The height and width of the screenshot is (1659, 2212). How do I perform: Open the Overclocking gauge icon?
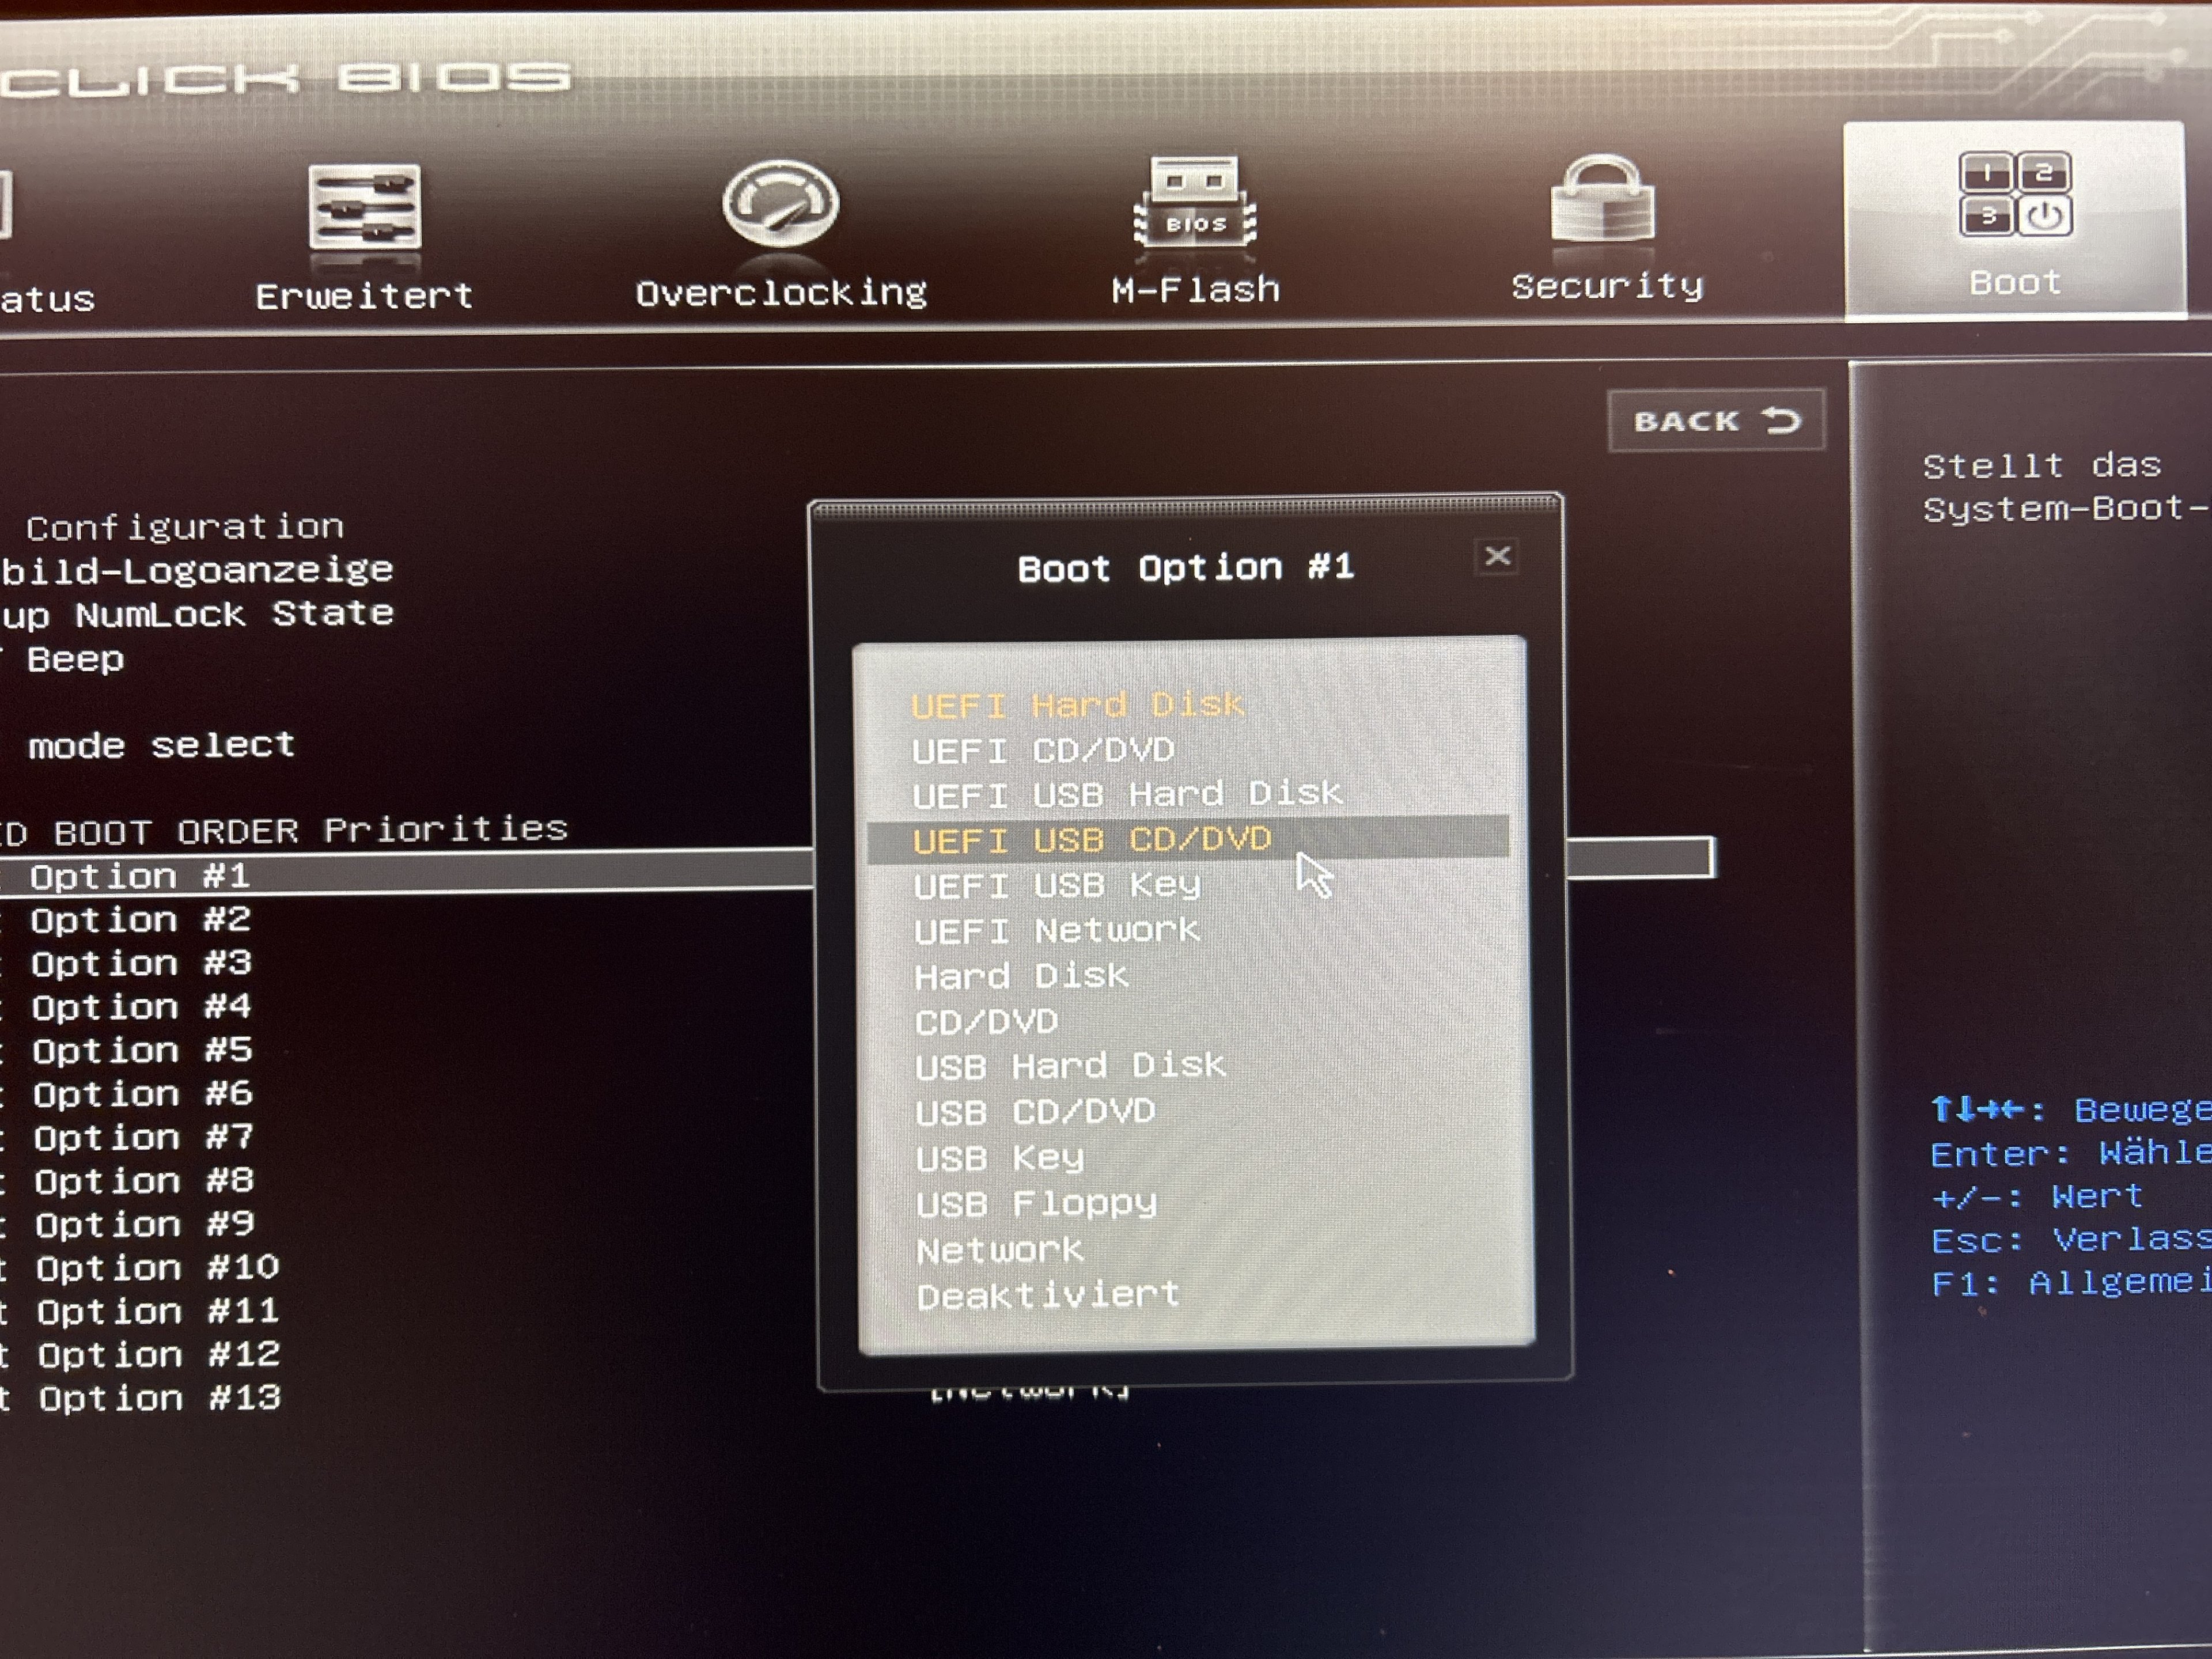pos(780,203)
